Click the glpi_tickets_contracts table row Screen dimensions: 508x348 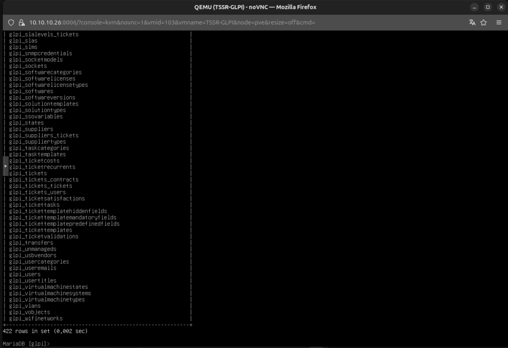[44, 180]
